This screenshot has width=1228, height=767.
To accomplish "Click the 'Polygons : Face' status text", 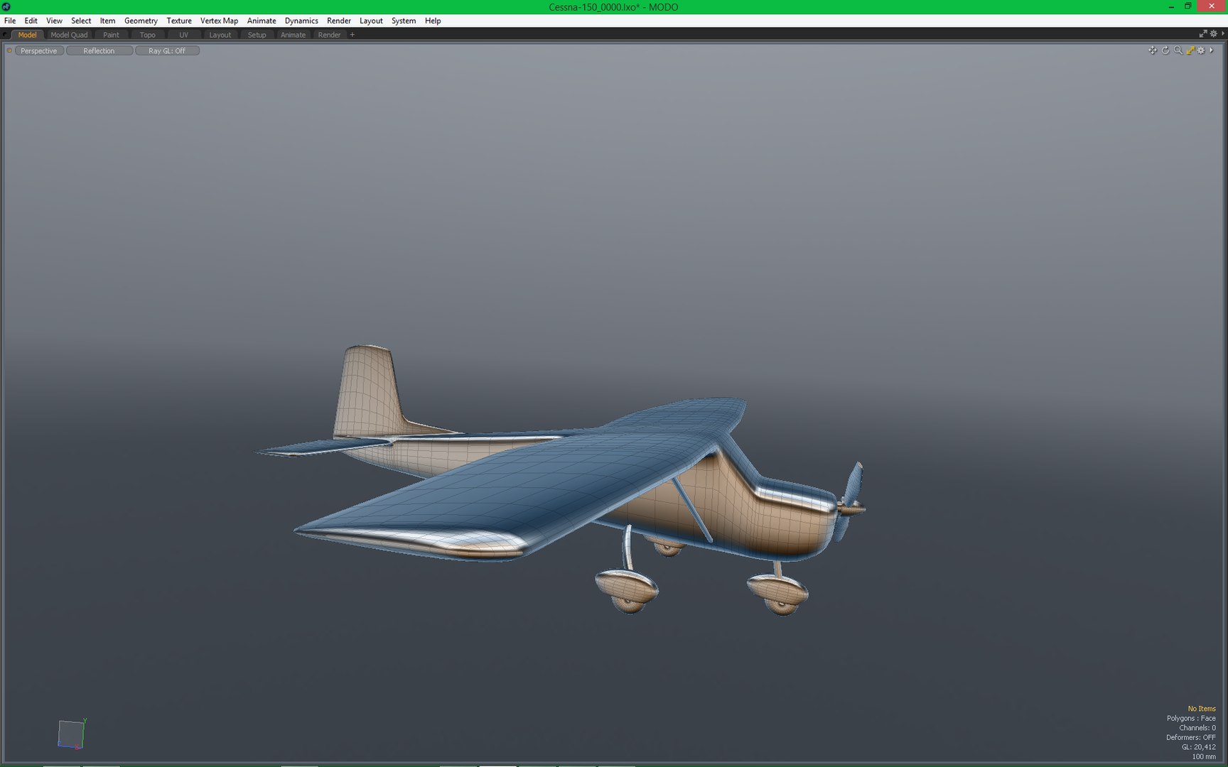I will (x=1191, y=718).
